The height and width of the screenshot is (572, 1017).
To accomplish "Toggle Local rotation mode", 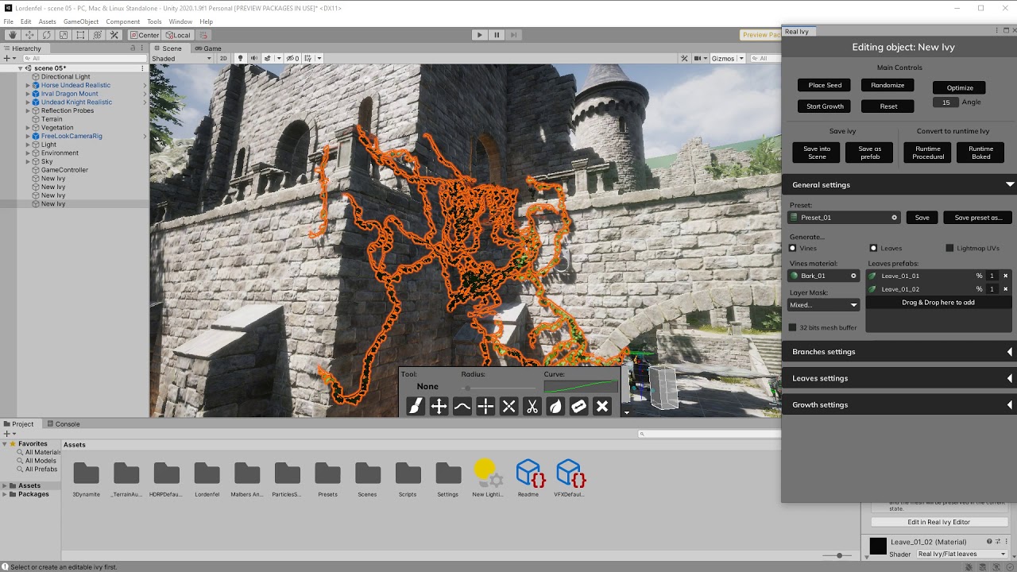I will tap(177, 35).
